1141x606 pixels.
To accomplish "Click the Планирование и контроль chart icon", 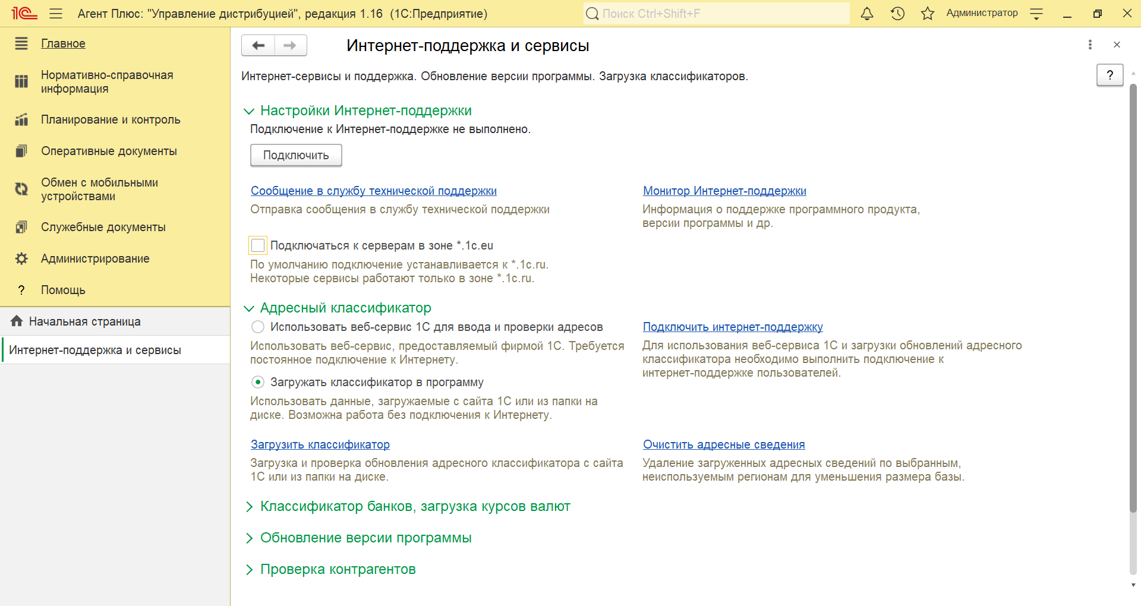I will click(x=21, y=119).
